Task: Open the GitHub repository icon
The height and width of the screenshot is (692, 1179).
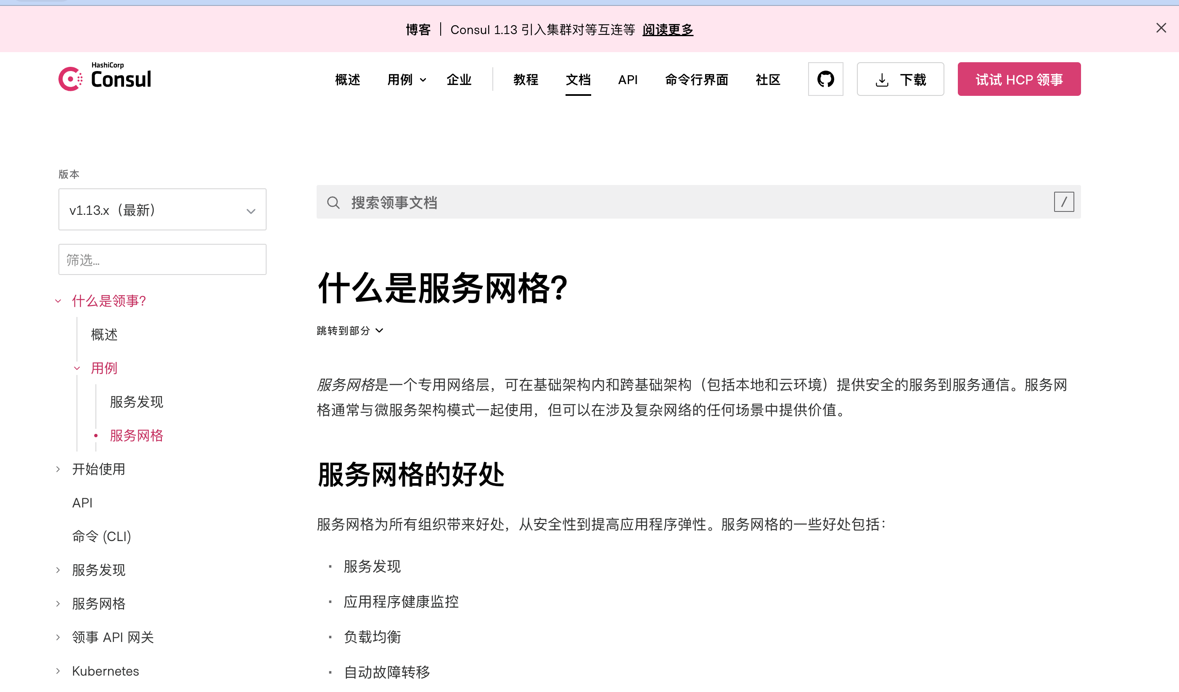Action: click(x=825, y=79)
